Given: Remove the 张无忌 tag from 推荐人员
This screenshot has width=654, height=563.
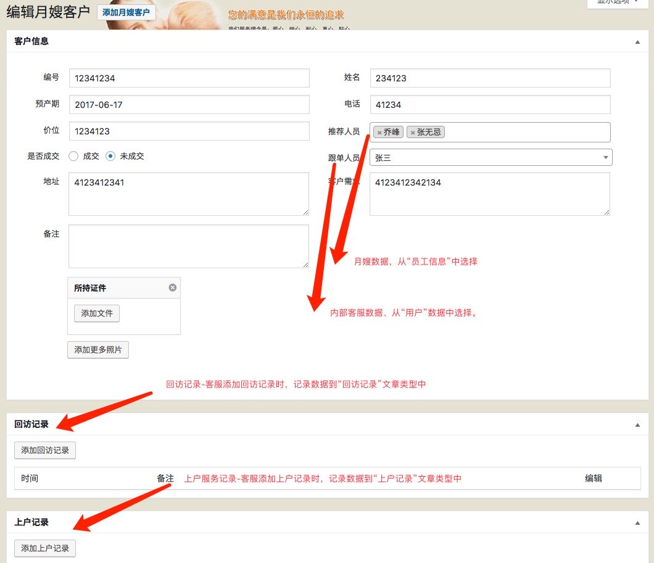Looking at the screenshot, I should pos(413,131).
